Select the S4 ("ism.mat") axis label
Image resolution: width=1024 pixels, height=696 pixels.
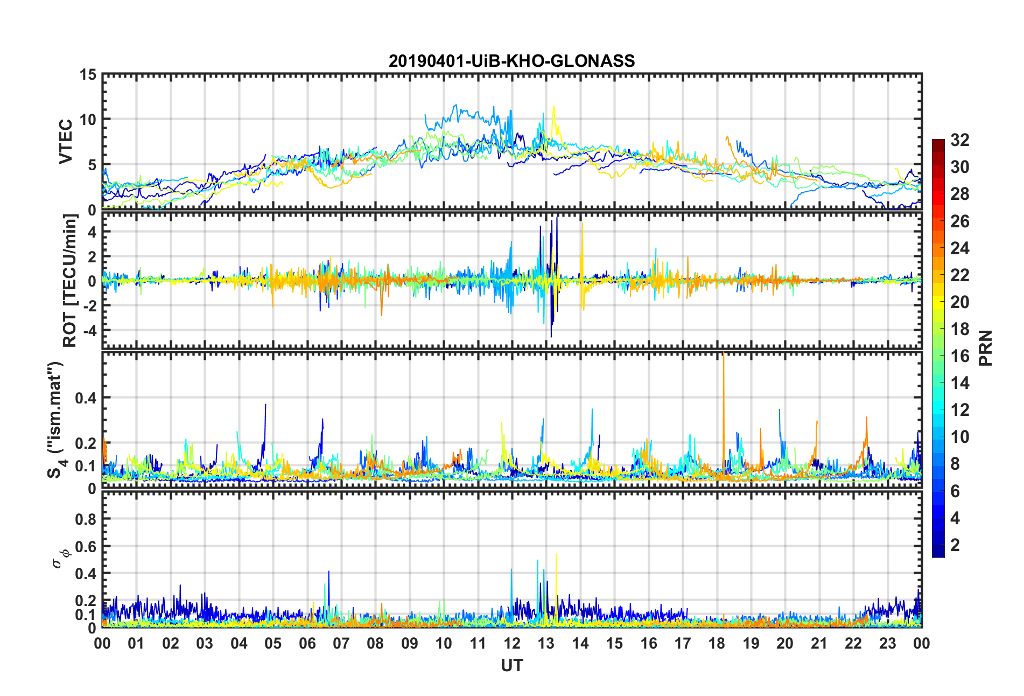[56, 420]
